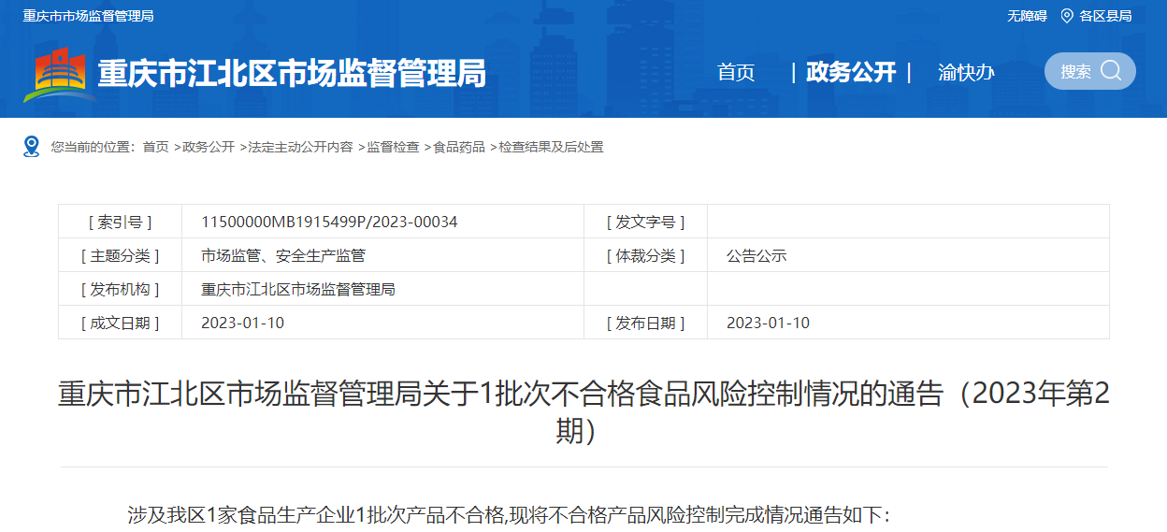
Task: Click the [ 成文日期 ] label cell
Action: 120,323
